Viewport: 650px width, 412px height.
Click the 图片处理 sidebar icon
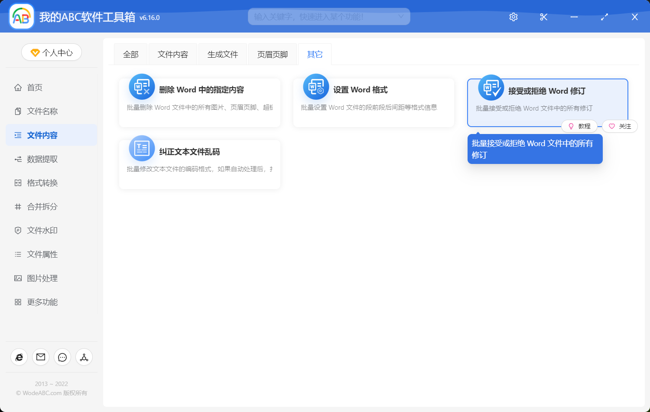pos(17,278)
